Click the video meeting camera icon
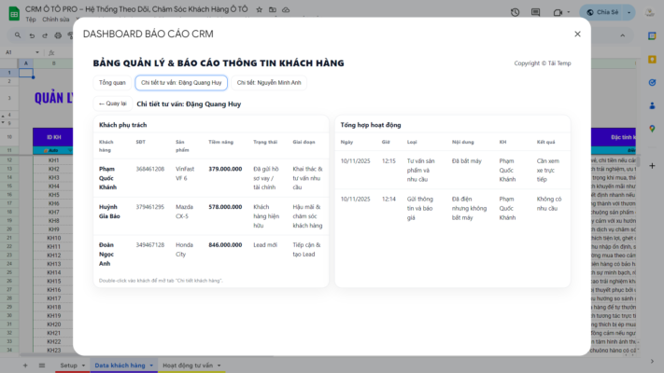Screen dimensions: 664x373 coord(558,13)
